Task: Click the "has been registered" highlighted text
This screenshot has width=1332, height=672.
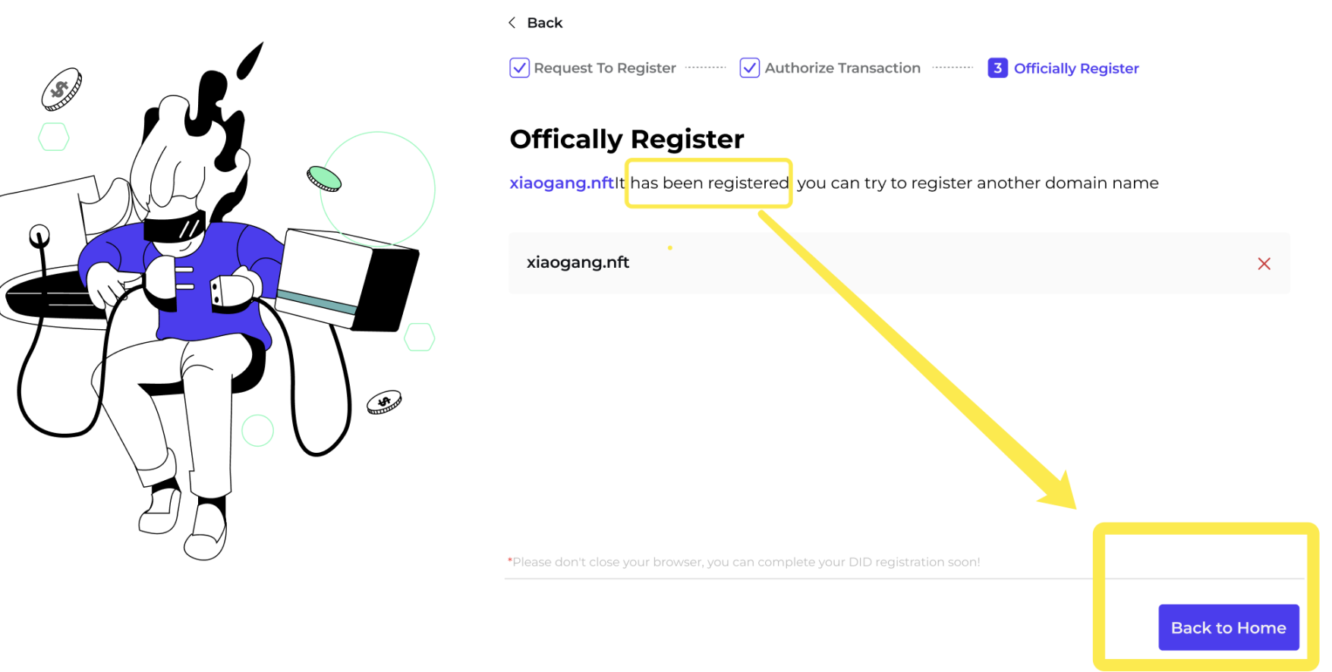Action: point(710,183)
